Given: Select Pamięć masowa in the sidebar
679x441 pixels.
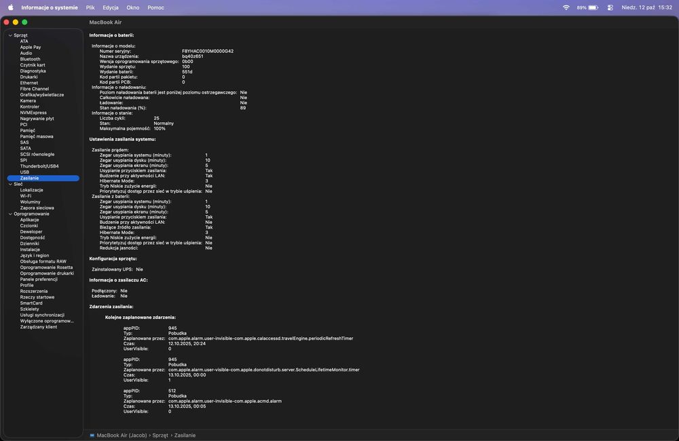Looking at the screenshot, I should tap(37, 136).
